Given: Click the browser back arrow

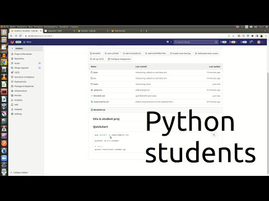Looking at the screenshot, I should click(11, 36).
